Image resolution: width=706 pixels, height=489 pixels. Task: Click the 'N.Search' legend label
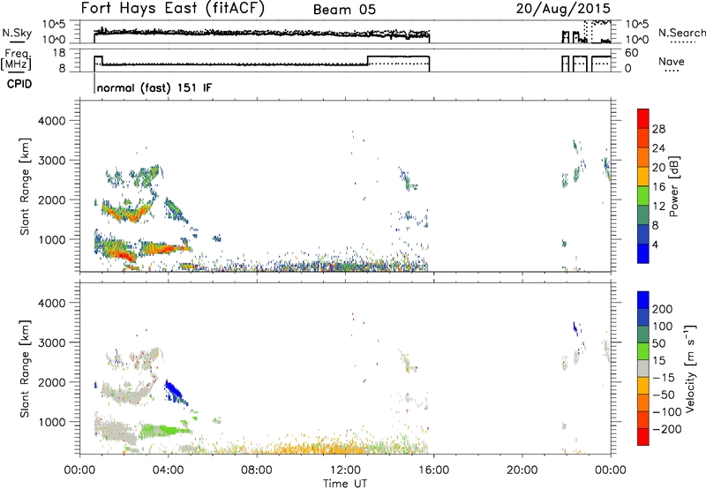681,33
